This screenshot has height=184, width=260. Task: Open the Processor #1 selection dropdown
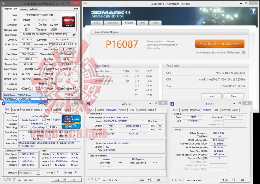pos(29,172)
